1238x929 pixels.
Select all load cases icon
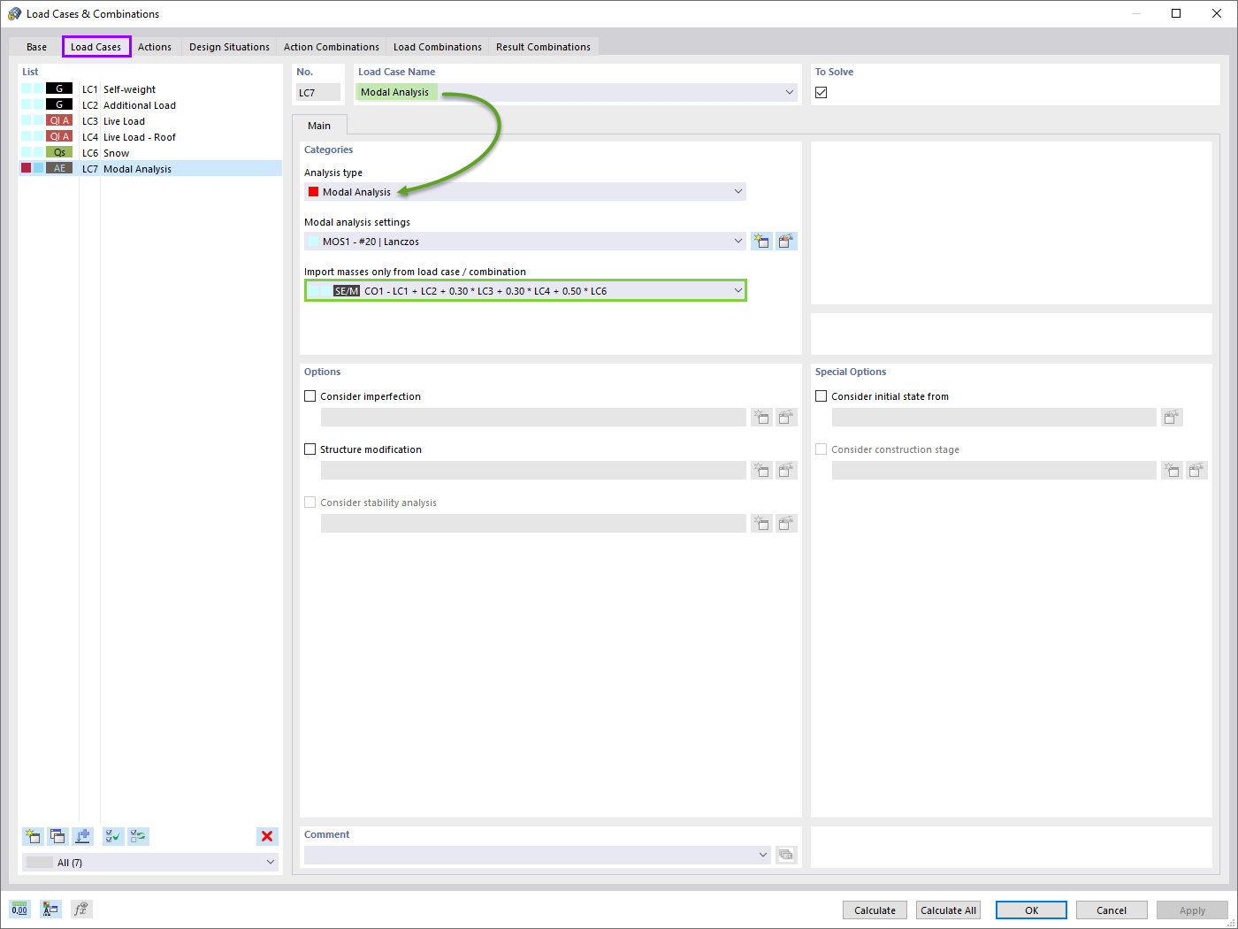(x=113, y=836)
